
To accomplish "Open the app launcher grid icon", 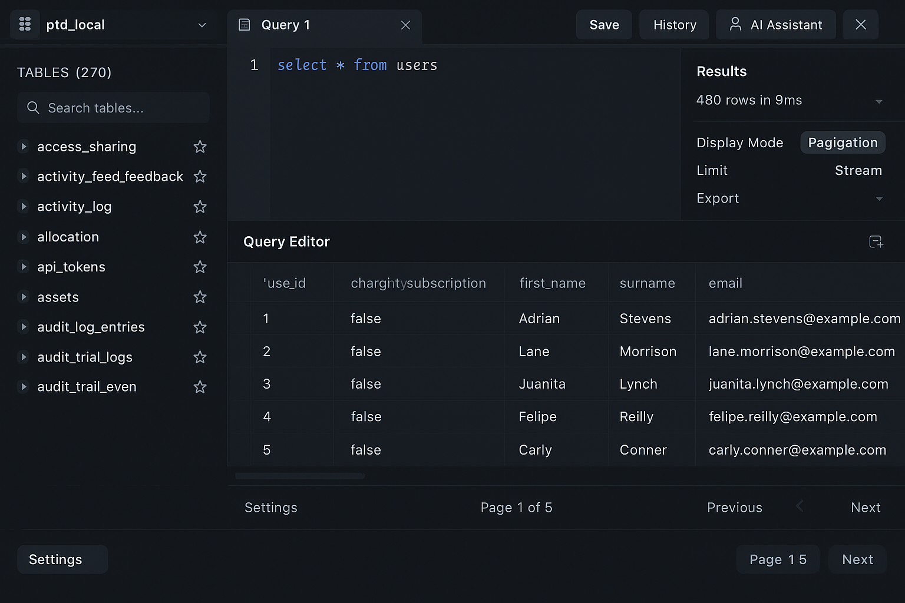I will [24, 24].
